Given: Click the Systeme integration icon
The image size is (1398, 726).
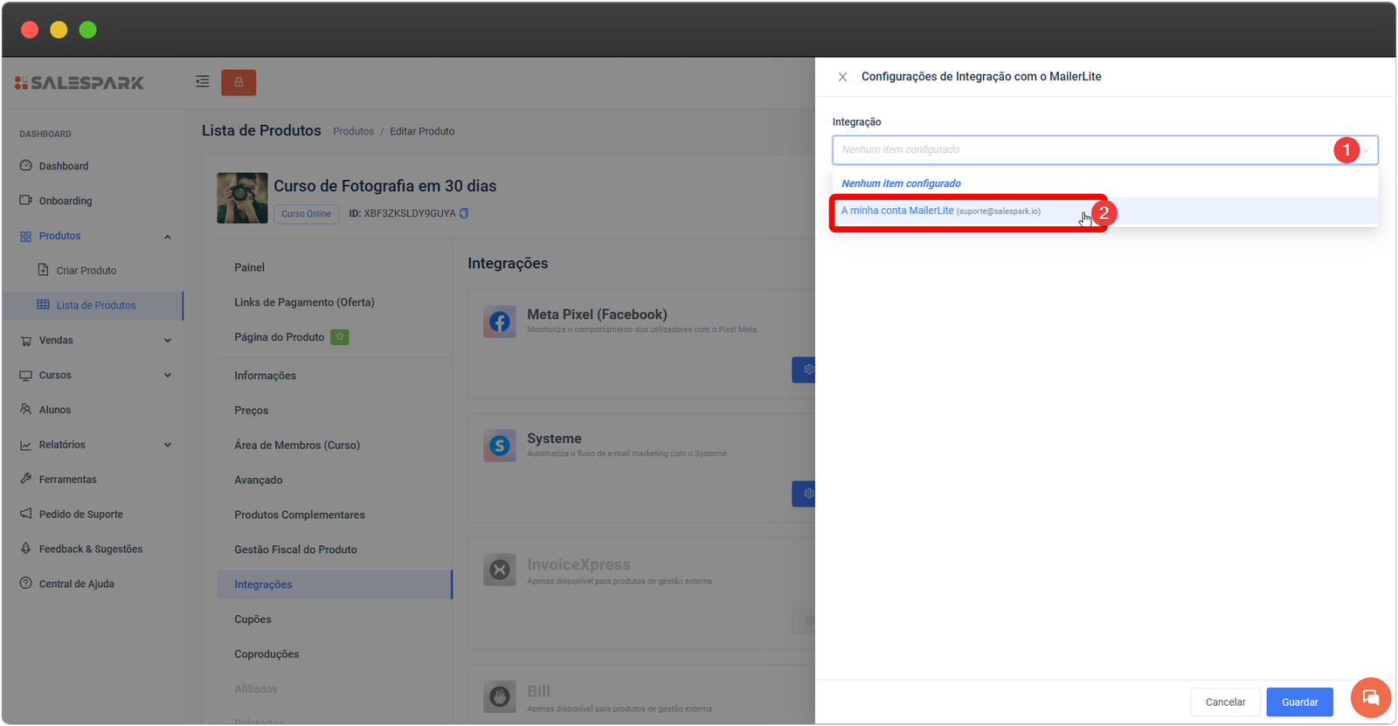Looking at the screenshot, I should pos(500,446).
